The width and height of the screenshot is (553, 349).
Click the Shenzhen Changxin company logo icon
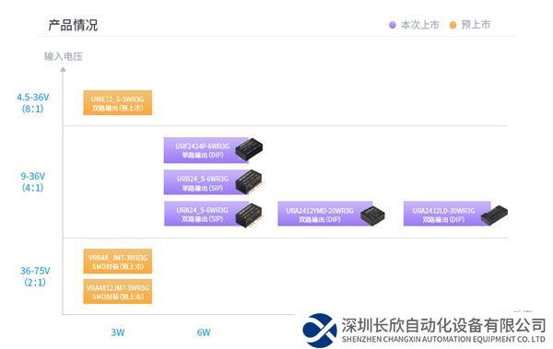click(320, 330)
